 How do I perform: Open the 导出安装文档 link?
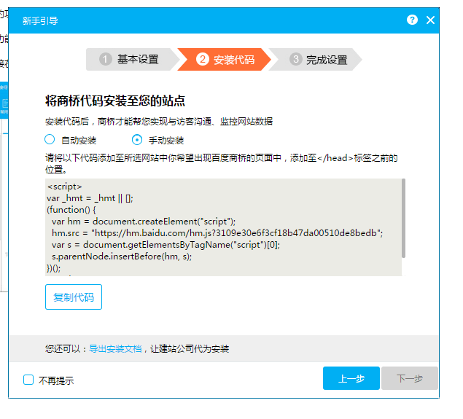(115, 349)
